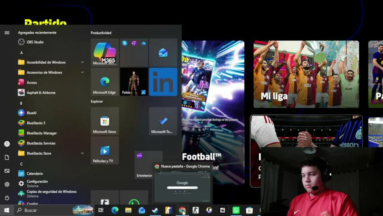Viewport: 383px width, 216px height.
Task: Open the Películas y TV tile
Action: [x=105, y=151]
